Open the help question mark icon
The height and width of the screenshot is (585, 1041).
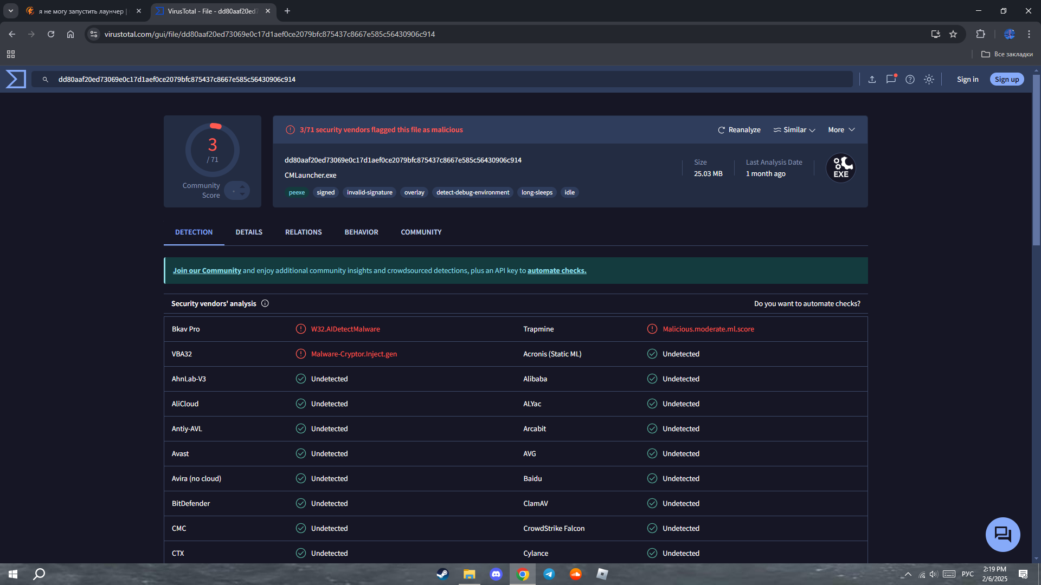(910, 79)
